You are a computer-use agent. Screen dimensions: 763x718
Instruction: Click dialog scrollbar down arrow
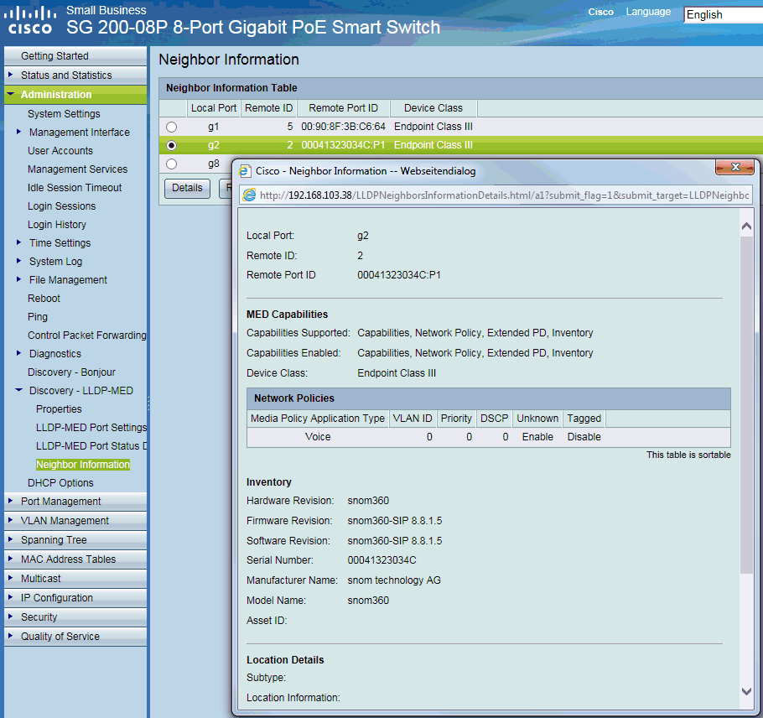pyautogui.click(x=746, y=691)
